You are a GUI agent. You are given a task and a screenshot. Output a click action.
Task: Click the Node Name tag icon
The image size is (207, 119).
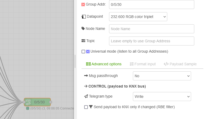83,29
